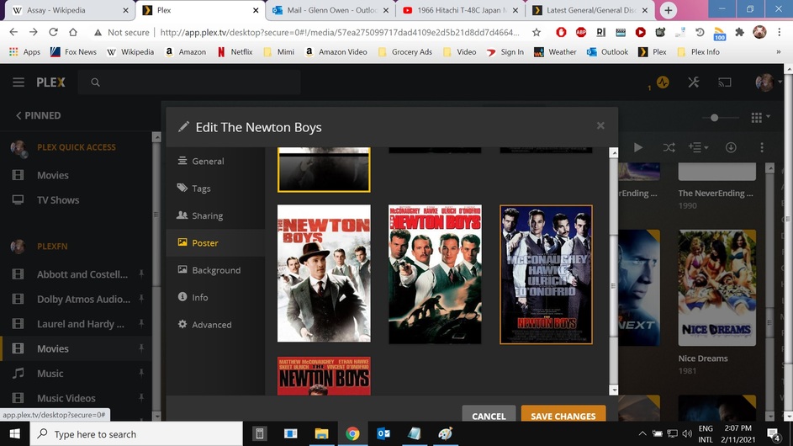Screen dimensions: 793x446
Task: Bookmark this page with star icon
Action: click(536, 33)
